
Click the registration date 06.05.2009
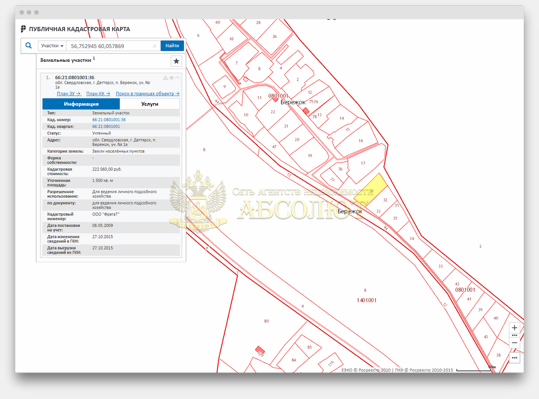point(102,226)
